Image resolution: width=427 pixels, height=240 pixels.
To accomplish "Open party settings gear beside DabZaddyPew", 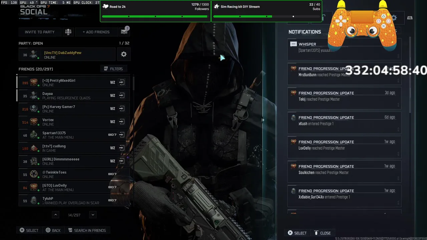I will (124, 54).
